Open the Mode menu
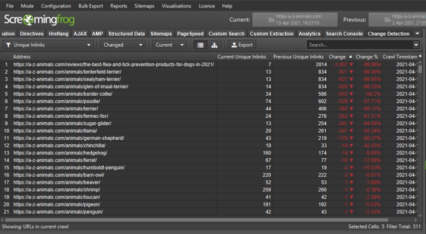 click(x=27, y=6)
